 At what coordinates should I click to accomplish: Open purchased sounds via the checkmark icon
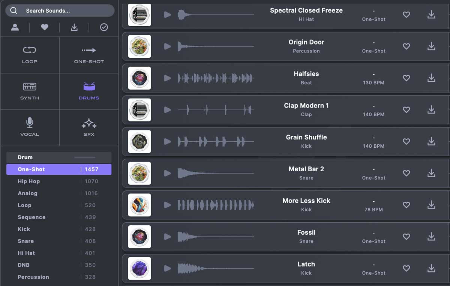(x=104, y=27)
